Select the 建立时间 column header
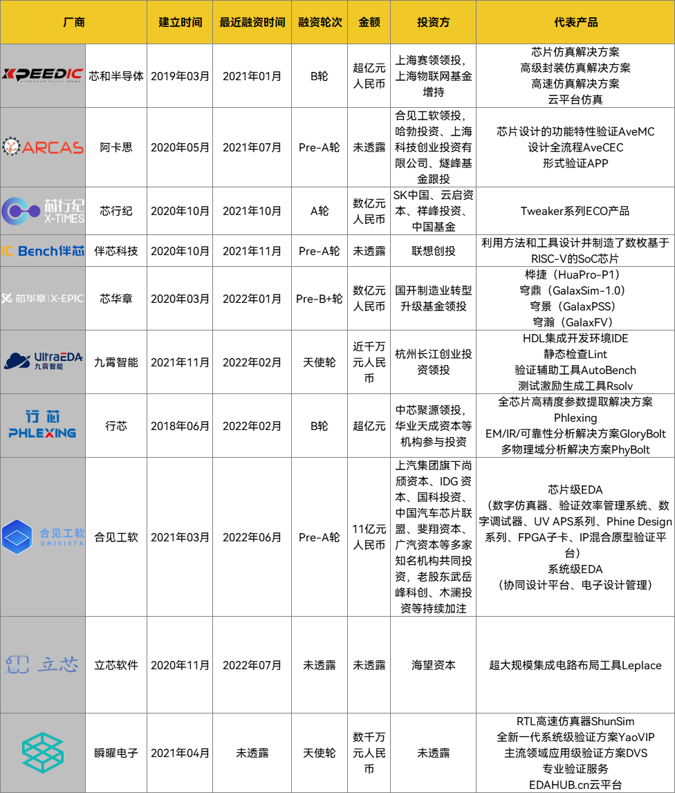The width and height of the screenshot is (675, 793). click(180, 22)
